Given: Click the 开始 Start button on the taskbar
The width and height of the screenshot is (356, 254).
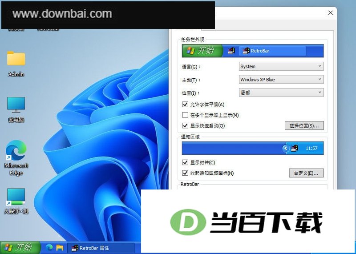Looking at the screenshot, I should 20,247.
